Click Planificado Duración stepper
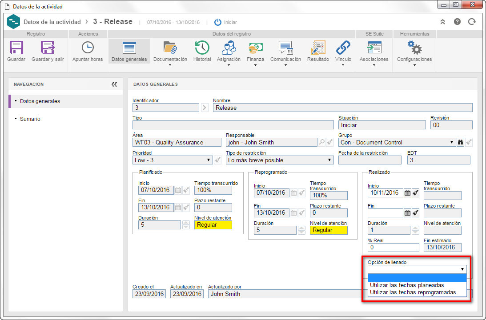The image size is (486, 320). [186, 224]
